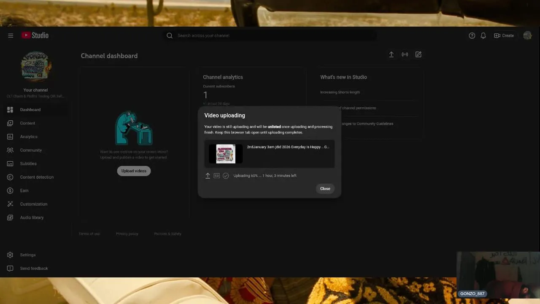Open Community in the sidebar
Viewport: 540px width, 304px height.
tap(35, 150)
